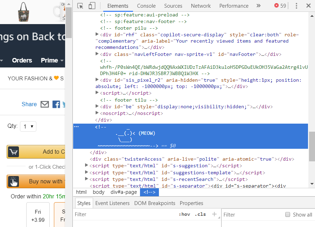315x227 pixels.
Task: Click the email share envelope icon
Action: tap(44, 104)
